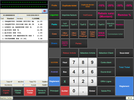Open the Divers category

click(54, 43)
